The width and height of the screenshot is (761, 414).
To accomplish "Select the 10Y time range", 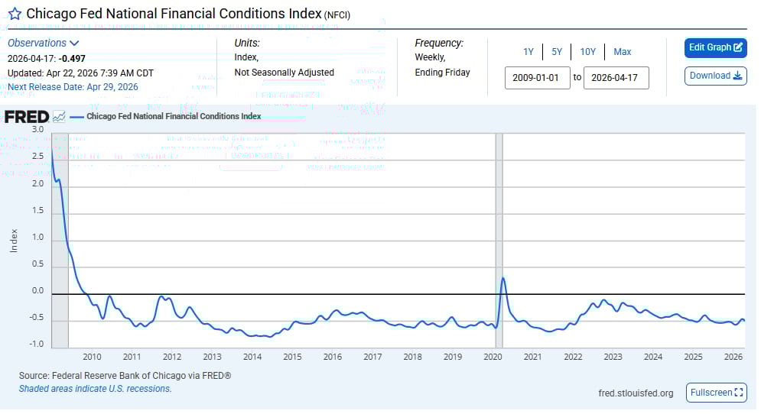I will pos(587,52).
